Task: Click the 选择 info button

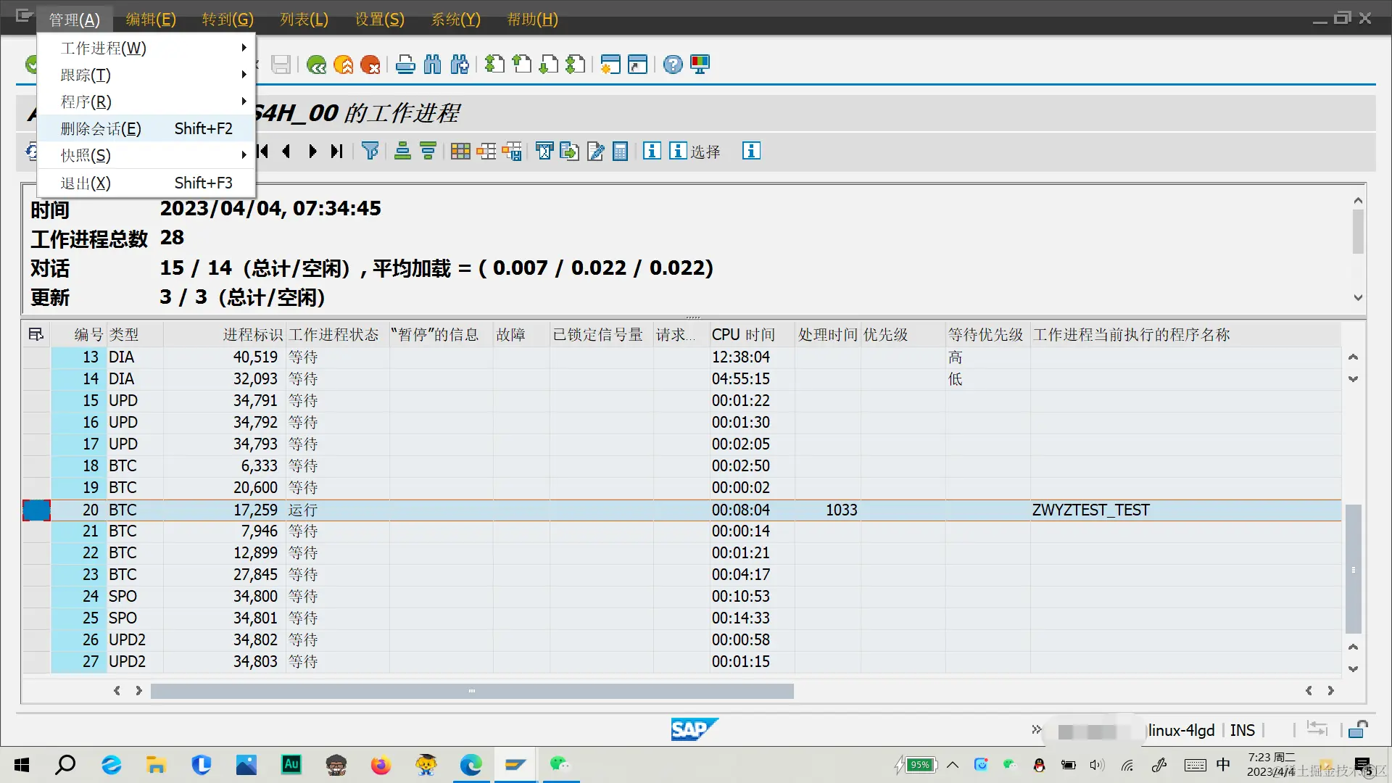Action: point(695,151)
